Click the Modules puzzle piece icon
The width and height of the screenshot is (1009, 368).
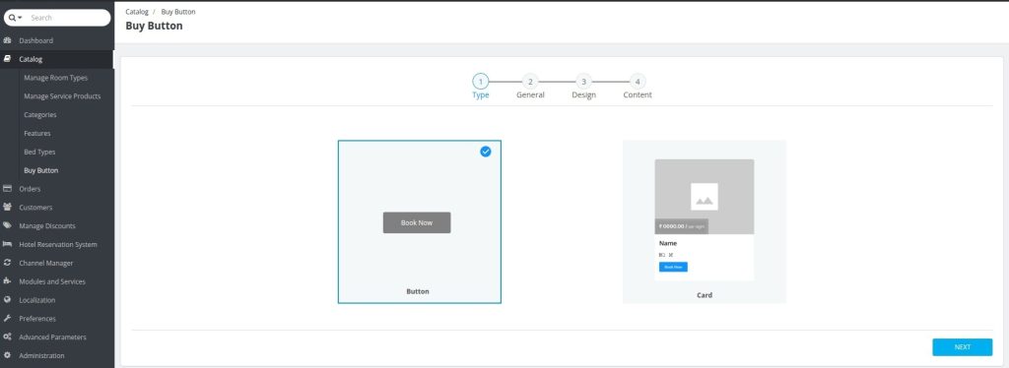click(8, 281)
